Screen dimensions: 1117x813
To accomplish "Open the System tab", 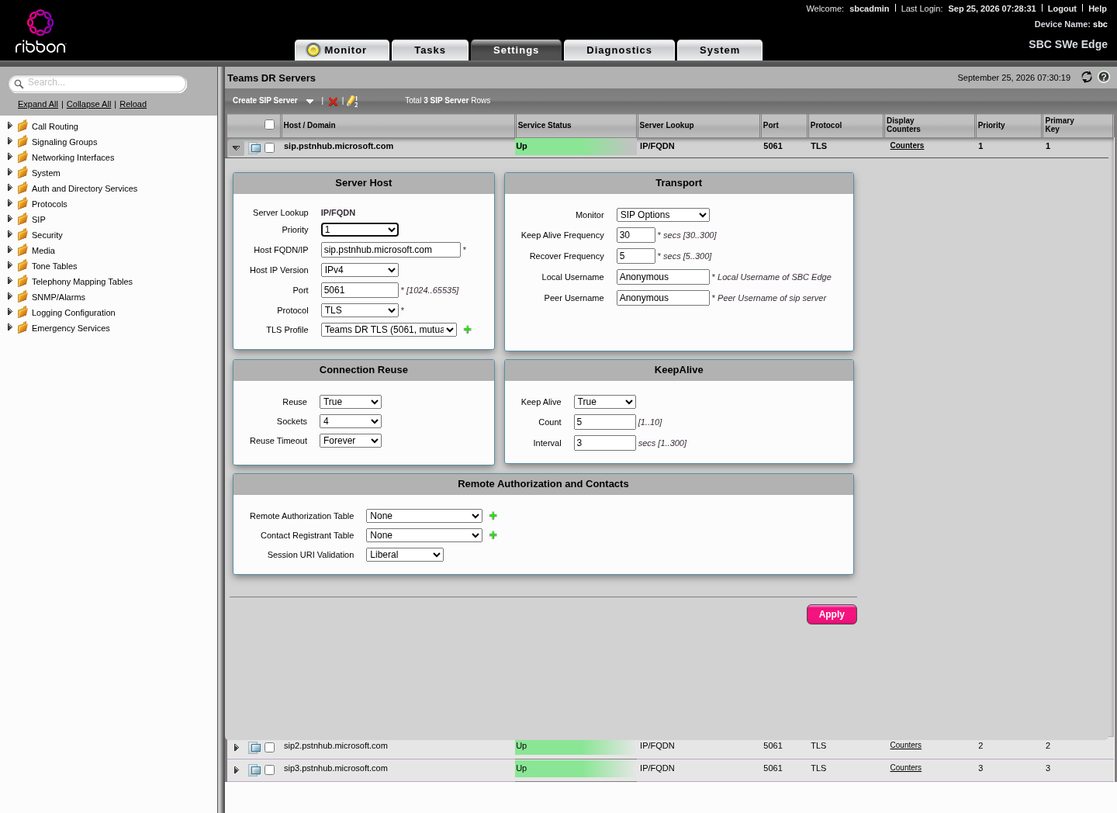I will 720,50.
